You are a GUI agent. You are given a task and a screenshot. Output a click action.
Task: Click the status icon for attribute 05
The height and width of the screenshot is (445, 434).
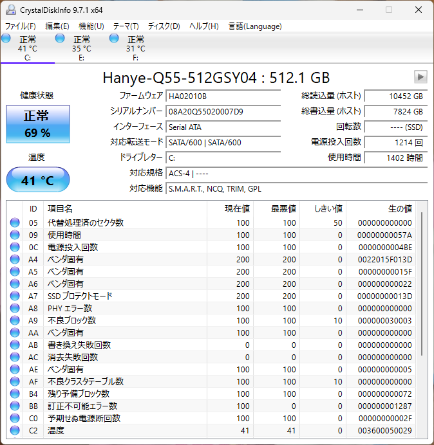15,222
